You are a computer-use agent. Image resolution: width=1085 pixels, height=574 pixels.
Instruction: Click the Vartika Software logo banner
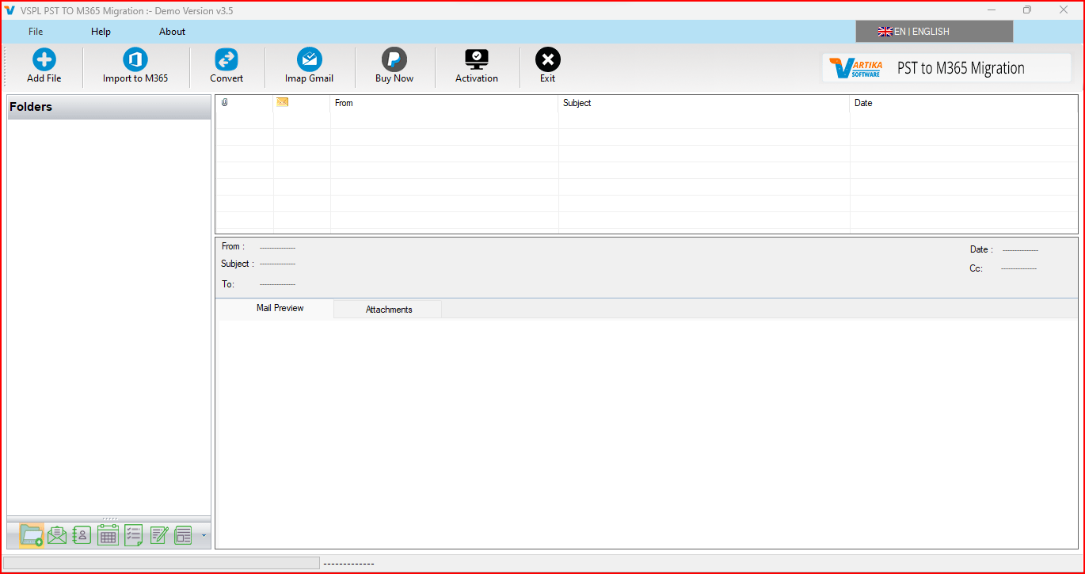click(x=946, y=68)
